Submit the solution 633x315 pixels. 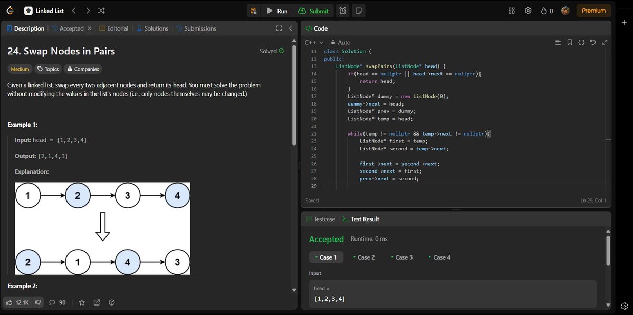coord(313,11)
